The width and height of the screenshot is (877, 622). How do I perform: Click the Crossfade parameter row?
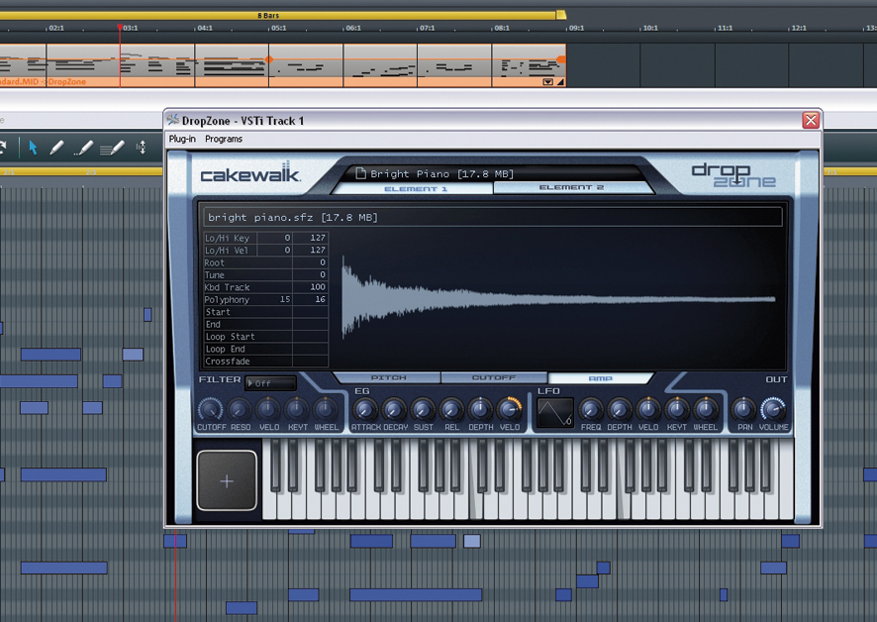[x=265, y=362]
